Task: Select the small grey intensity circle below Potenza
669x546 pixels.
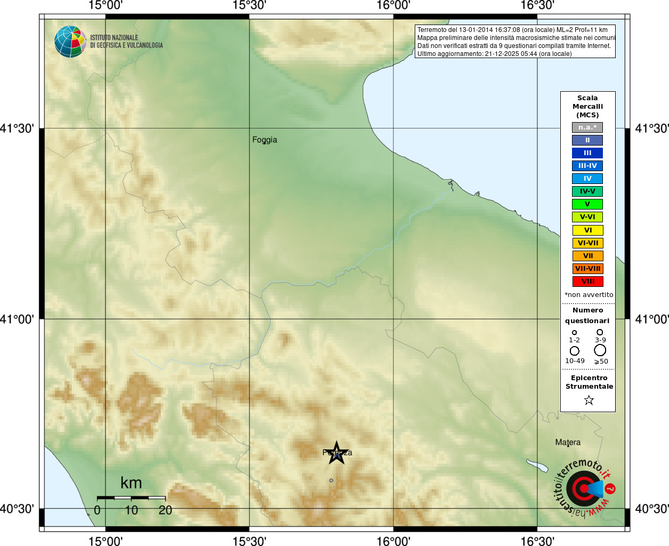Action: (331, 480)
